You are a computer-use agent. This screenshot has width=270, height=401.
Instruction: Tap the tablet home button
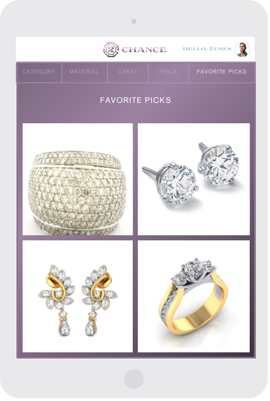coord(134,379)
